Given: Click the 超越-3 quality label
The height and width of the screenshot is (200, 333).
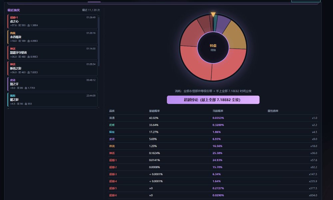Looking at the screenshot, I should (x=113, y=174).
